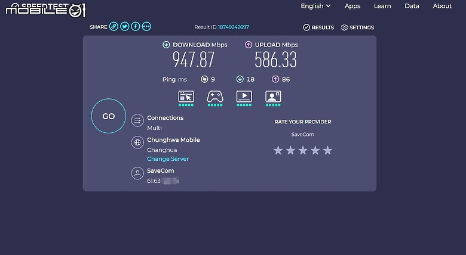
Task: Open SETTINGS gear option
Action: pyautogui.click(x=357, y=27)
